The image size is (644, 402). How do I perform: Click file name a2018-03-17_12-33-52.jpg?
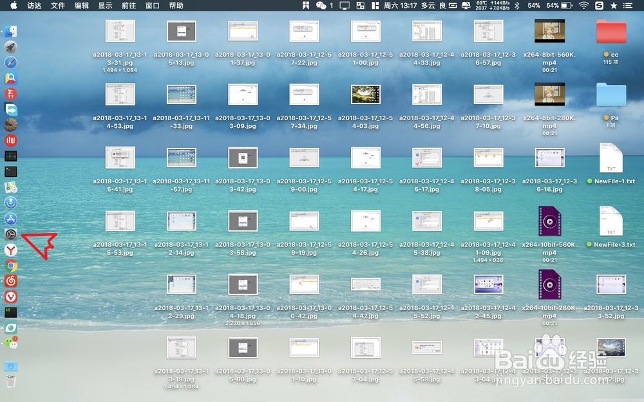[611, 312]
